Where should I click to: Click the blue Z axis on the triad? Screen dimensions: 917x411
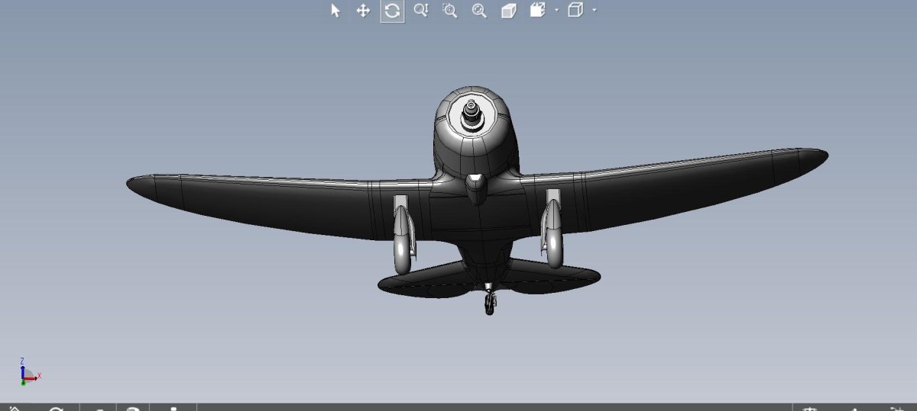tap(23, 366)
